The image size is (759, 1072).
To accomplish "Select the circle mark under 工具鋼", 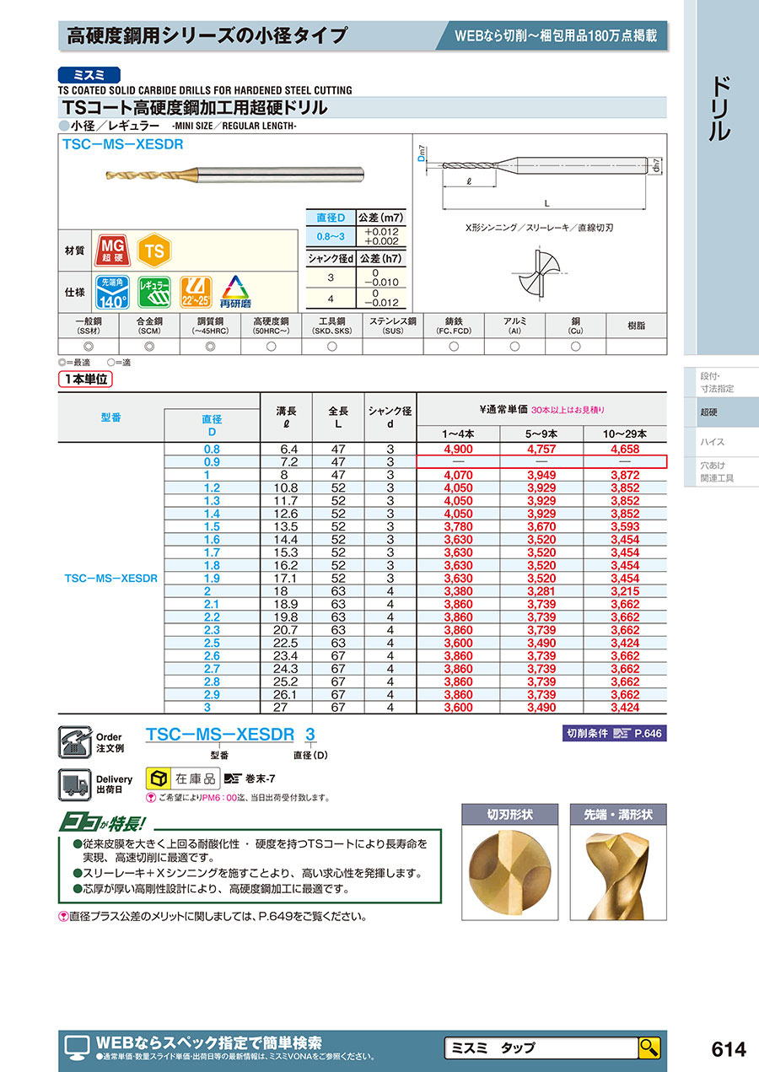I will (332, 347).
